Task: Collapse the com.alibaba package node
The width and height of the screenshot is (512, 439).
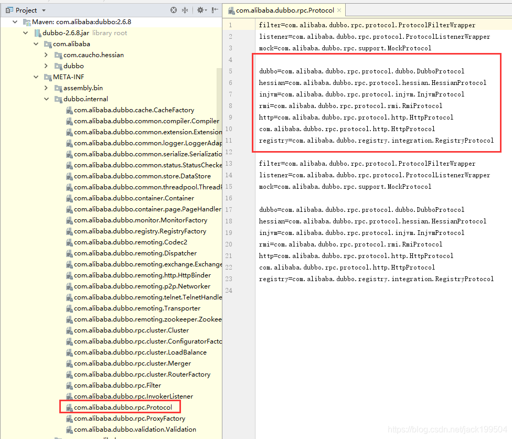Action: [36, 44]
